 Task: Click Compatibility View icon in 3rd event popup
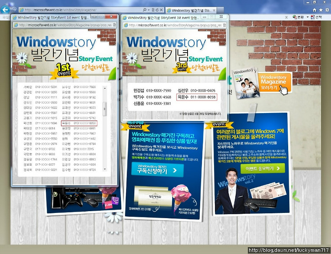[x=225, y=25]
